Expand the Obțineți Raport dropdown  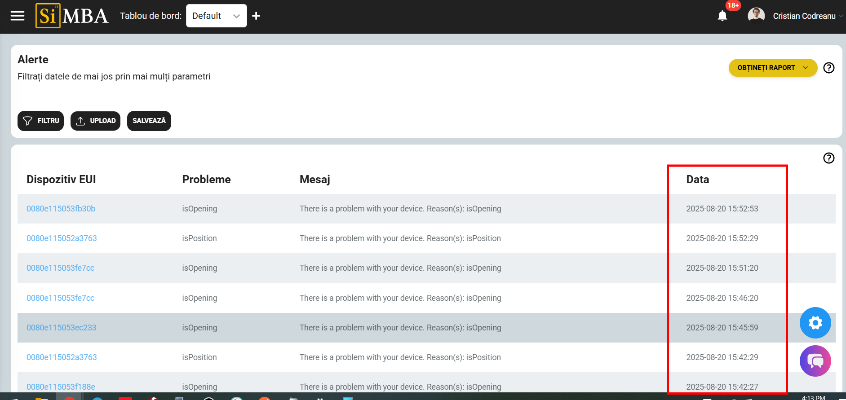(772, 68)
